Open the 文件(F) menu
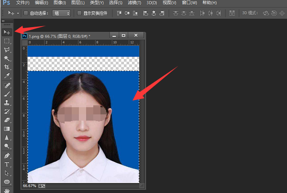The height and width of the screenshot is (193, 287). coord(22,3)
